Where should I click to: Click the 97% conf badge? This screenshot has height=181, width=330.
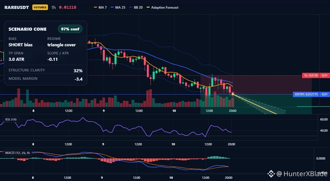[70, 29]
